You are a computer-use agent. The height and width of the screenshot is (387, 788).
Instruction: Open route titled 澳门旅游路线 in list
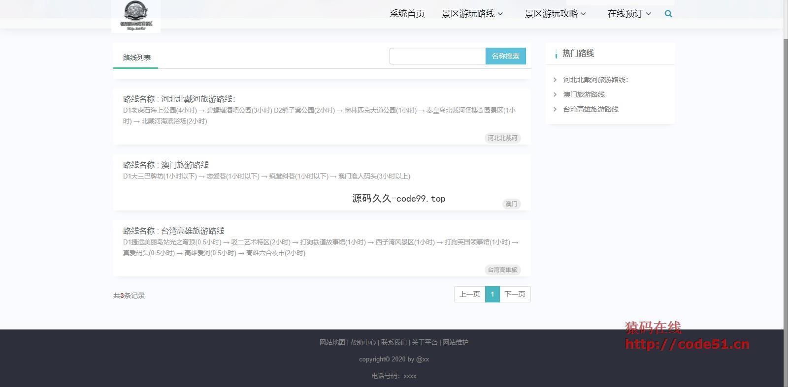click(185, 165)
